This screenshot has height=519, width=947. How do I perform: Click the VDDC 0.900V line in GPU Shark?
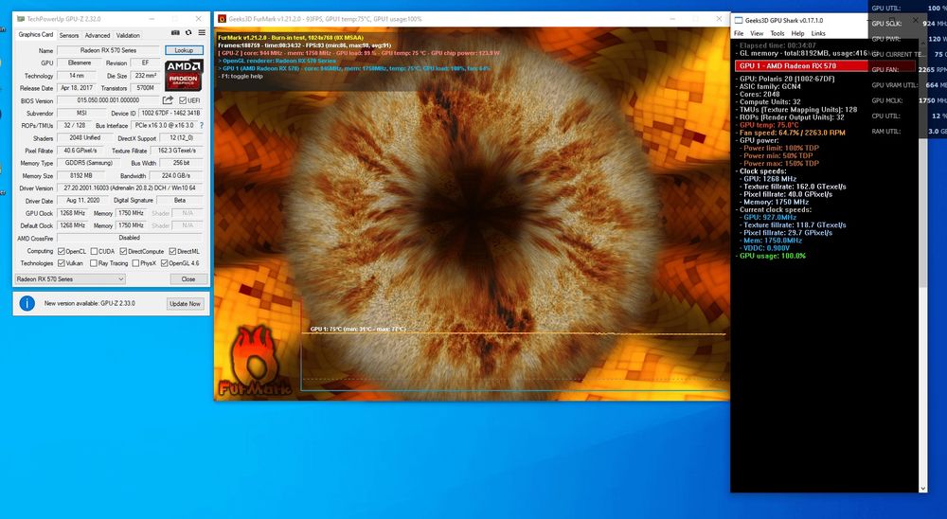[766, 248]
